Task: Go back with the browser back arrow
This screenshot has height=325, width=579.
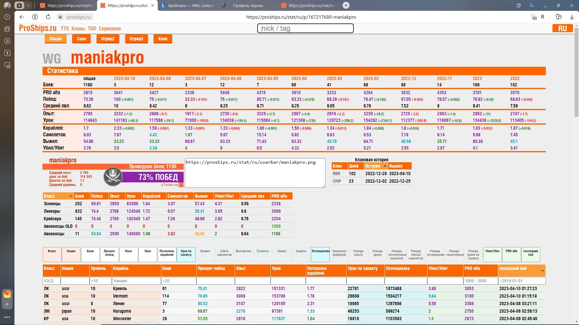Action: pos(22,17)
